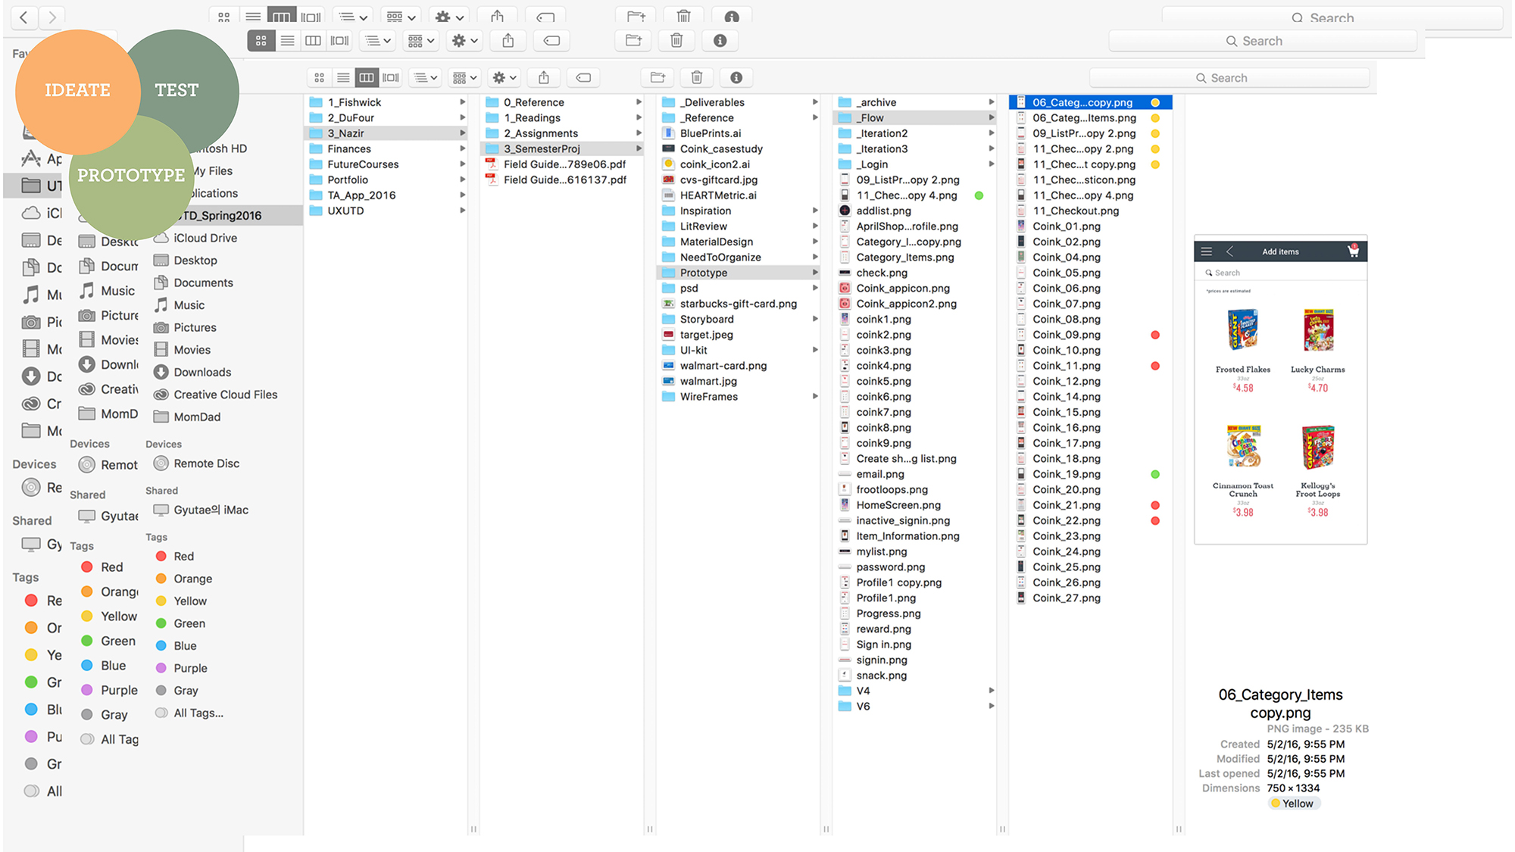Click the Delete trash icon in the innermost toolbar
The width and height of the screenshot is (1515, 852).
[x=697, y=77]
